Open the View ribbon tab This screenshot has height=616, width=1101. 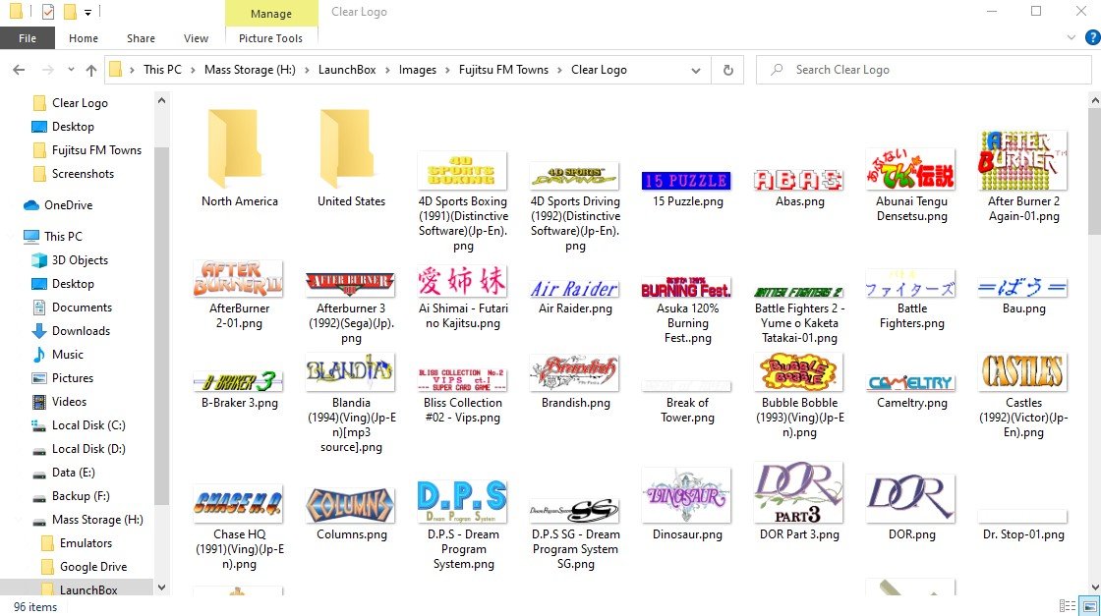(x=196, y=38)
